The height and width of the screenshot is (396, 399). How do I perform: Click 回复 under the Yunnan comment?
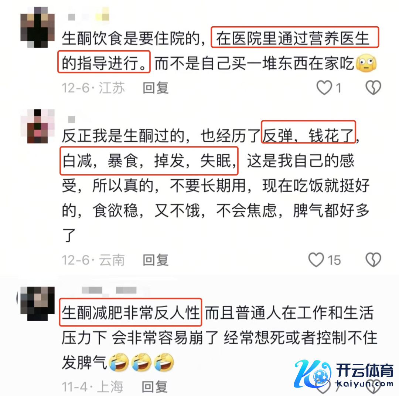pos(156,260)
